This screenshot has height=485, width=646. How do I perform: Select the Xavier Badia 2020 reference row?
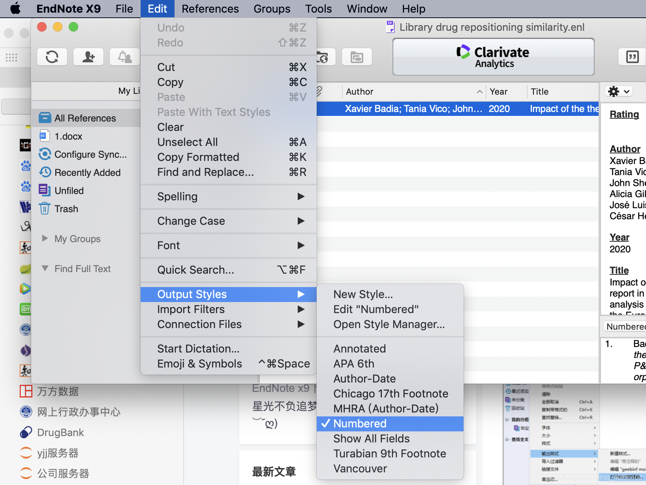click(458, 109)
